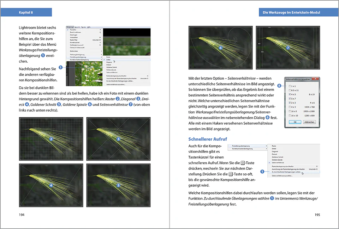Open the Goldene Spirale wheat image (6)

(x=220, y=48)
